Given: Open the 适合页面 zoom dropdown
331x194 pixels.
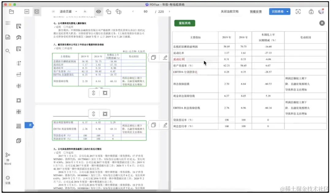Looking at the screenshot, I should coord(68,12).
